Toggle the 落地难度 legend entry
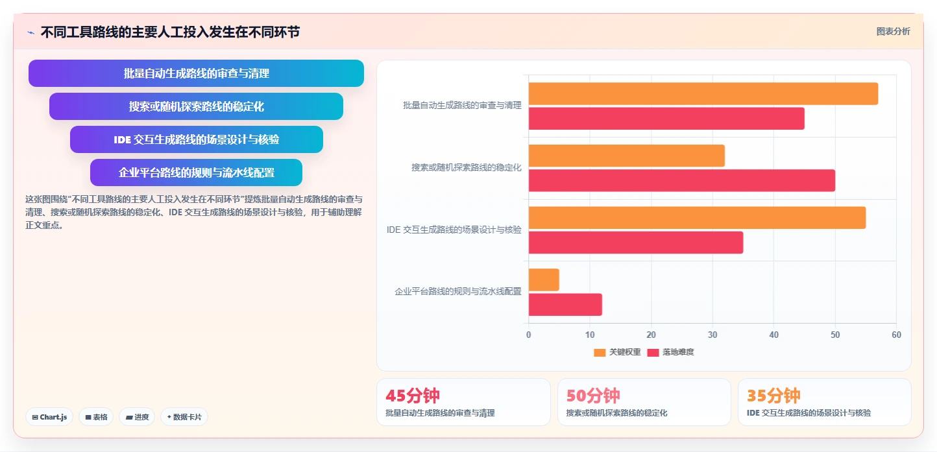The width and height of the screenshot is (937, 452). [x=670, y=352]
